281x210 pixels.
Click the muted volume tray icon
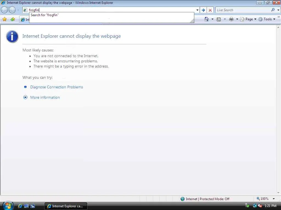click(x=260, y=206)
